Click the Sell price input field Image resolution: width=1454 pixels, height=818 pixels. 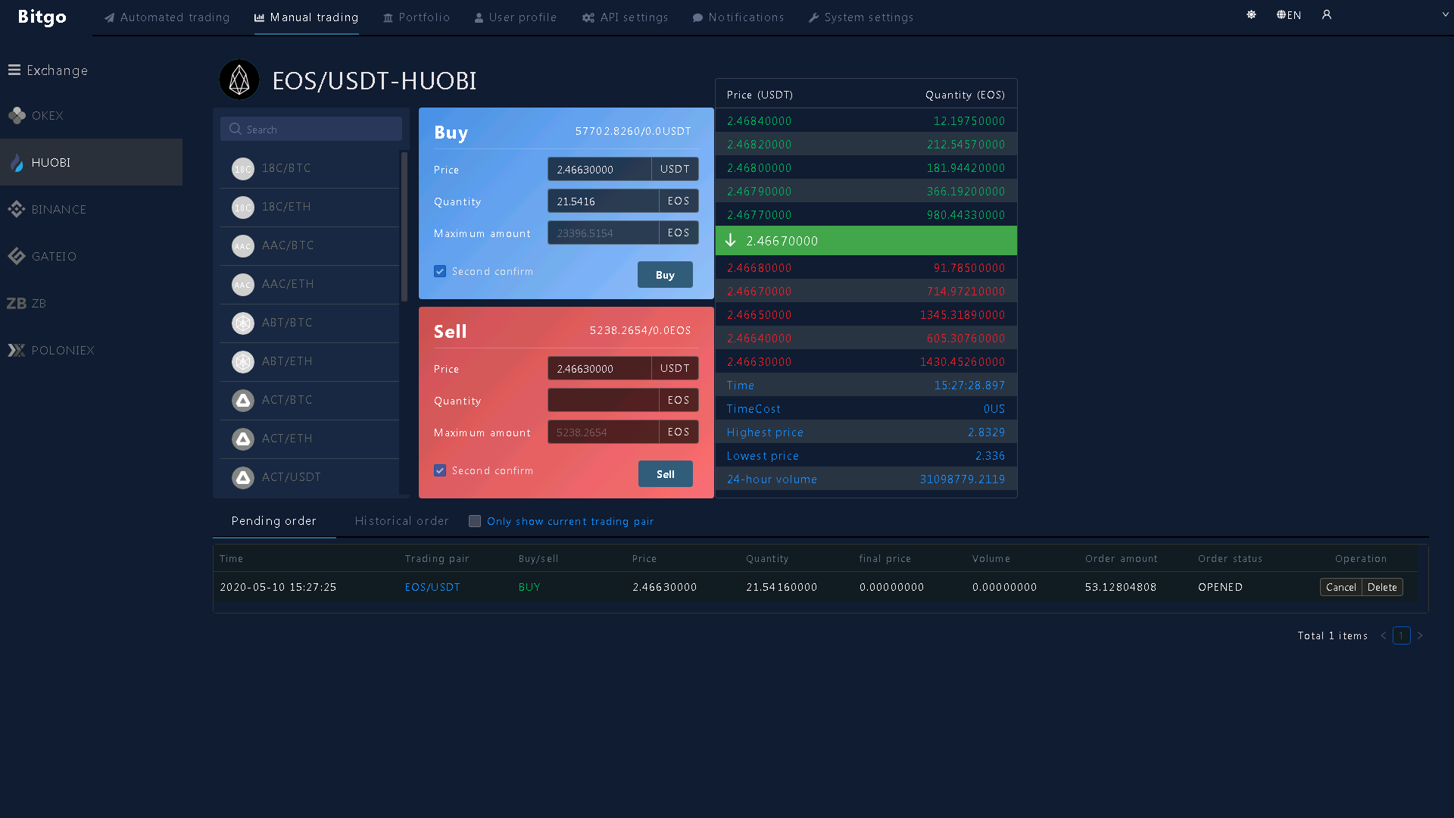pyautogui.click(x=599, y=368)
